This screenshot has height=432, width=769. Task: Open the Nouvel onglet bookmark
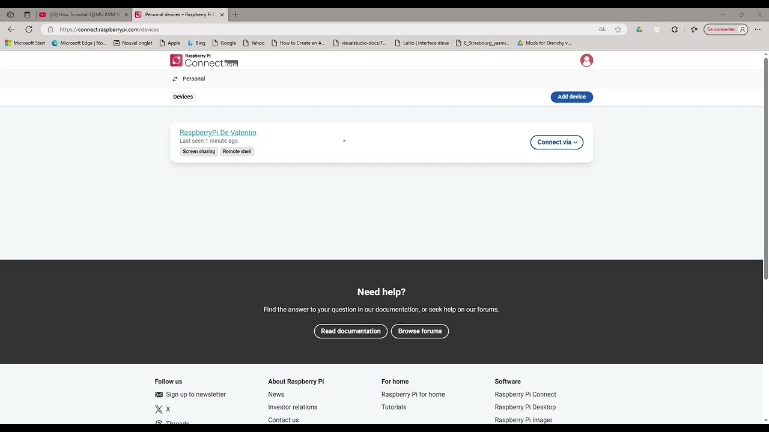(133, 43)
